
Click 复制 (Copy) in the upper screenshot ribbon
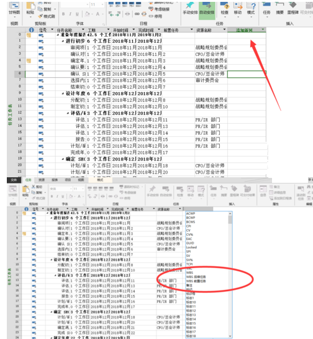click(x=45, y=9)
